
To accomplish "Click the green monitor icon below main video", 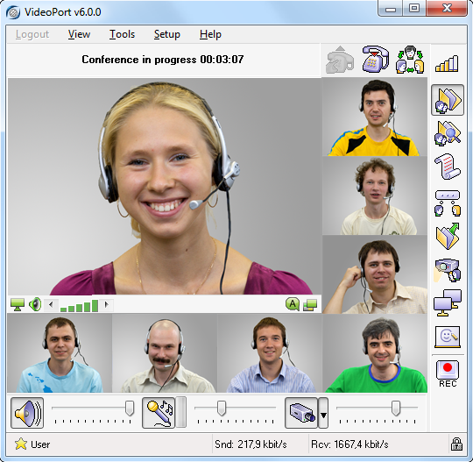I will [x=18, y=305].
